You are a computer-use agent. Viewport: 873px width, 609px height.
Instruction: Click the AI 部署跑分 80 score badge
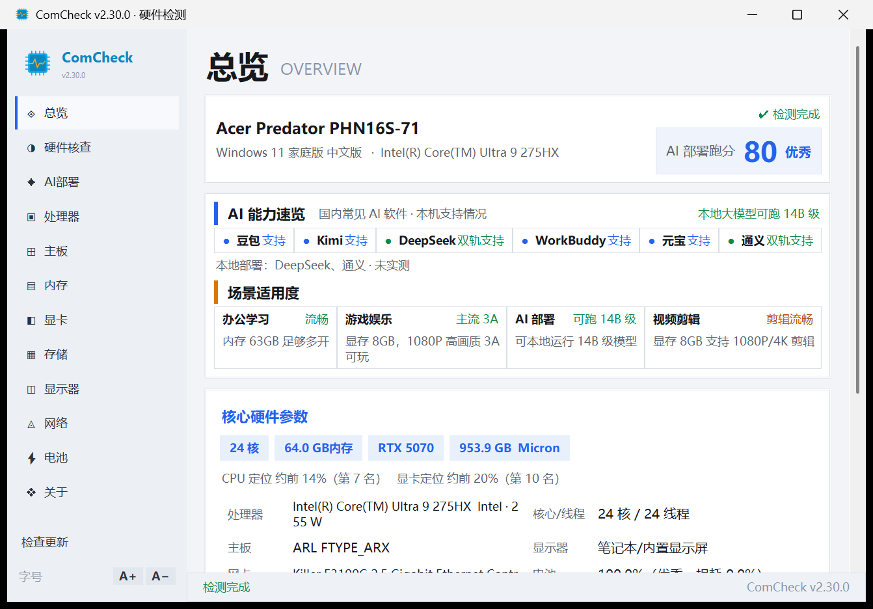tap(738, 151)
